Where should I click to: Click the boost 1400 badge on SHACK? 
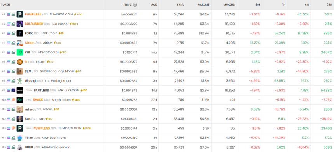click(76, 100)
